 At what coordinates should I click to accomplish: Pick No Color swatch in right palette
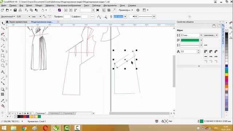[226, 31]
